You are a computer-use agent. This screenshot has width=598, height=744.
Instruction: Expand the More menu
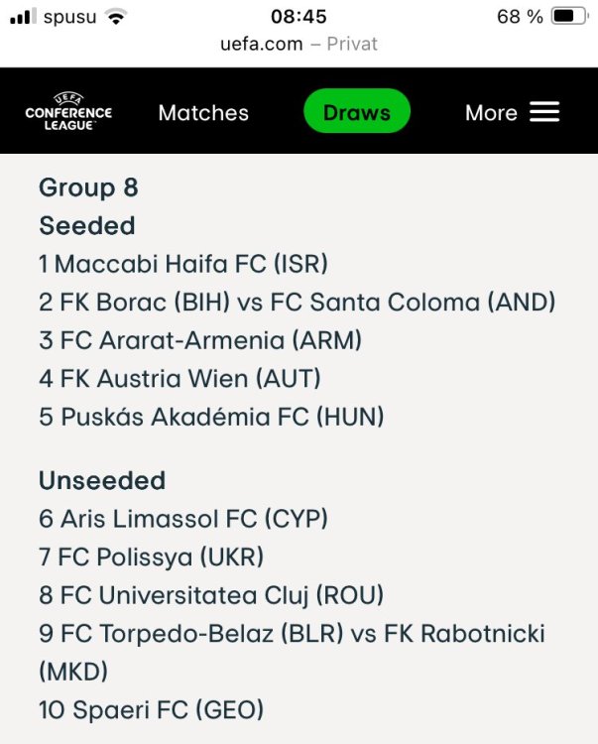point(491,112)
